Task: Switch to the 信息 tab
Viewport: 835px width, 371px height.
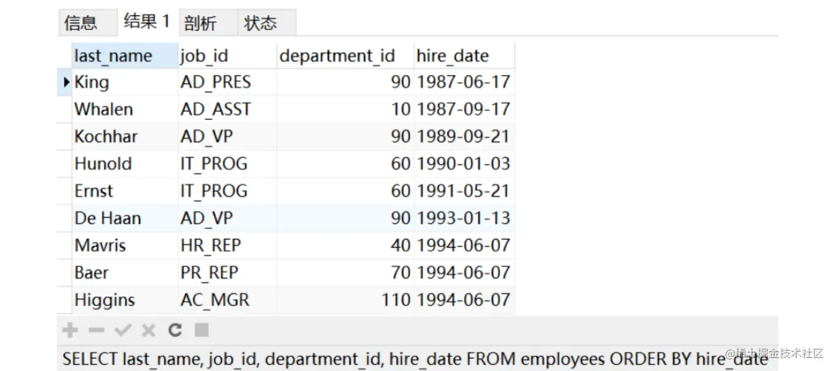Action: pyautogui.click(x=81, y=23)
